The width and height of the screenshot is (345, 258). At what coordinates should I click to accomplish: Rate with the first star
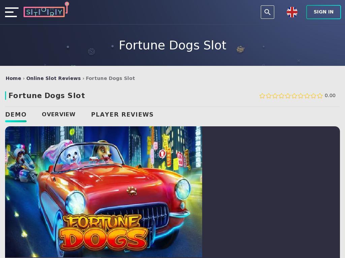click(262, 96)
